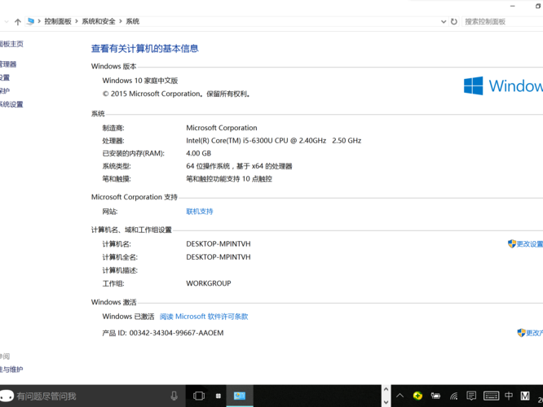Minimize the System window
This screenshot has height=407, width=543.
pyautogui.click(x=513, y=6)
